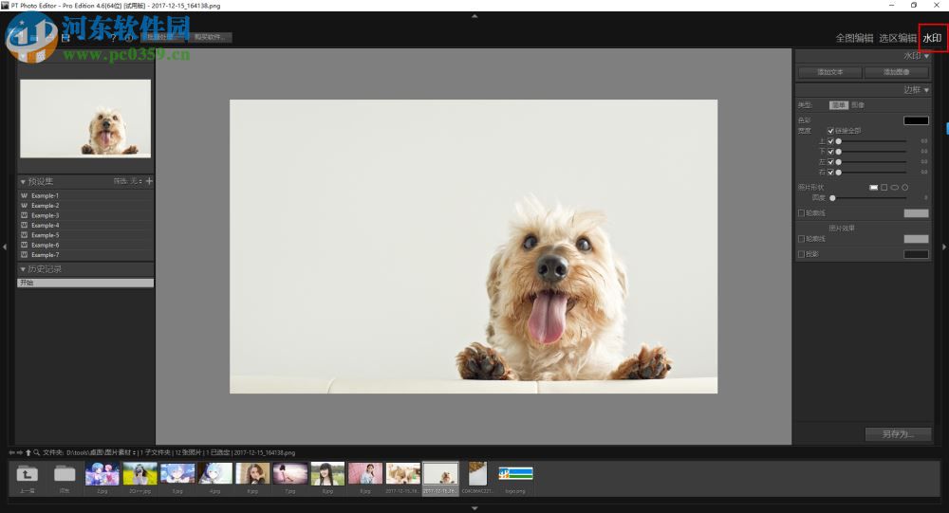Collapse the left panel using the left edge arrow

click(x=4, y=247)
